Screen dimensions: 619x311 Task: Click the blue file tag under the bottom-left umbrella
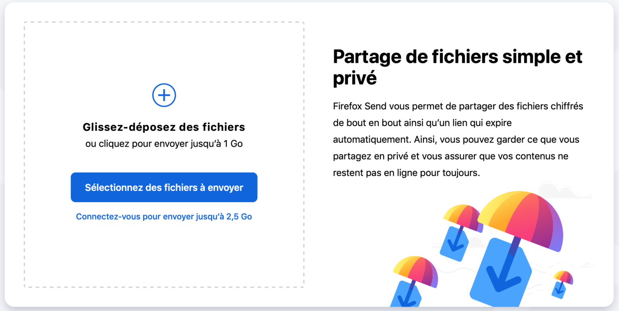pyautogui.click(x=405, y=295)
